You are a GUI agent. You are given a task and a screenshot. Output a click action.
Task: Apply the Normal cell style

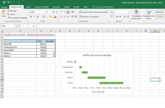(x=160, y=12)
